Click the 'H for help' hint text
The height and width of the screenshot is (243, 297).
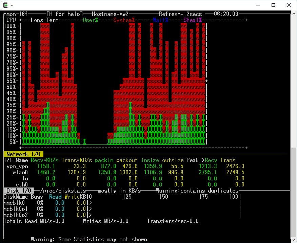(65, 14)
